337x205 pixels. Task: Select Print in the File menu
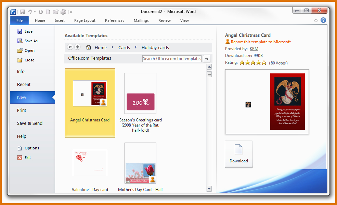[22, 110]
